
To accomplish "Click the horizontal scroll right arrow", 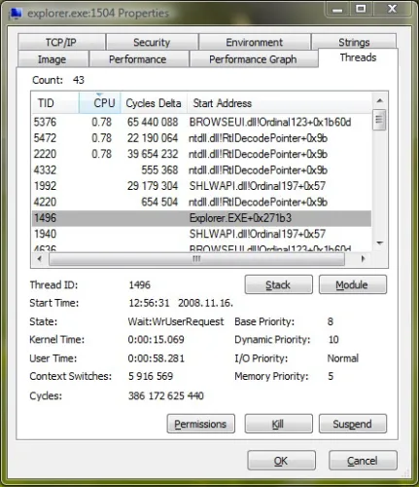I will pyautogui.click(x=363, y=259).
